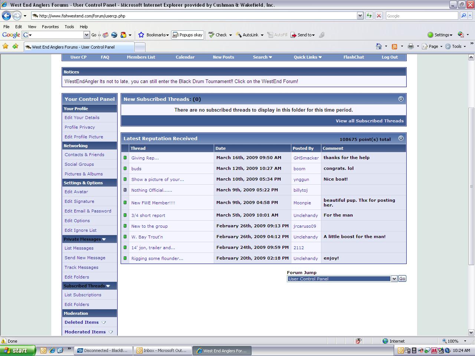Click the Print icon
The width and height of the screenshot is (475, 356).
410,46
